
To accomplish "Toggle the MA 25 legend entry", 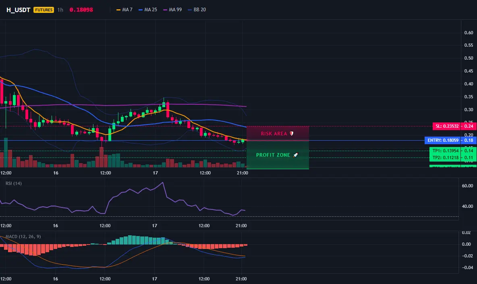I will [x=148, y=10].
